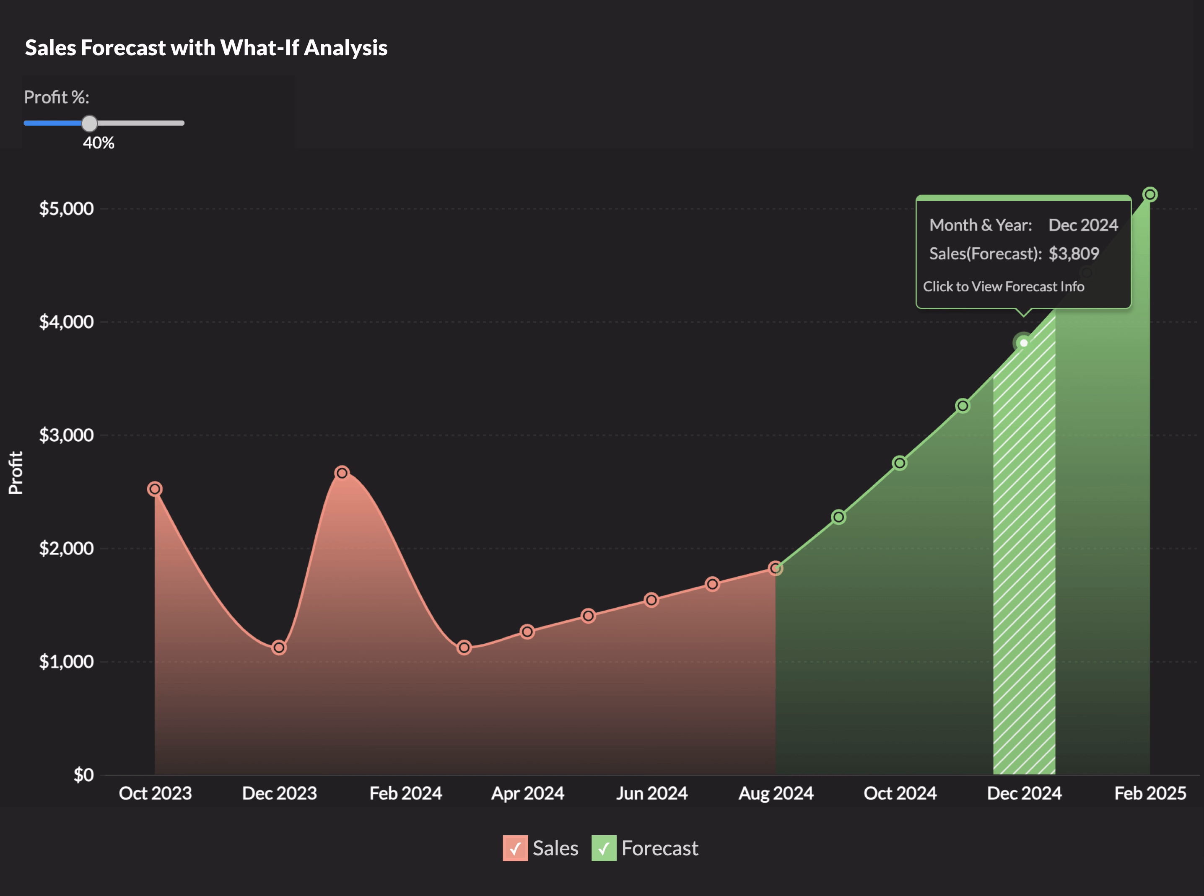Toggle the Sales legend checkbox
This screenshot has width=1204, height=896.
tap(515, 848)
